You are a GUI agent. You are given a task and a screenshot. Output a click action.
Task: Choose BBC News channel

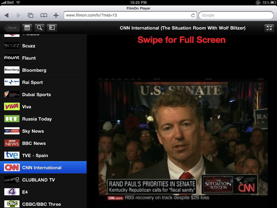click(x=43, y=143)
